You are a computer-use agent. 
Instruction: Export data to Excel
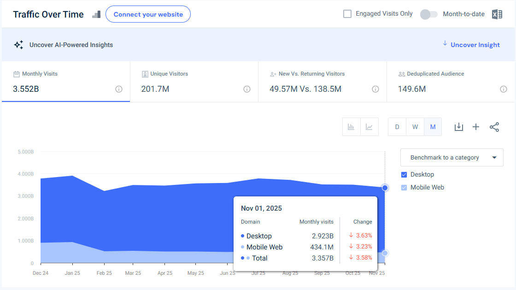(497, 14)
